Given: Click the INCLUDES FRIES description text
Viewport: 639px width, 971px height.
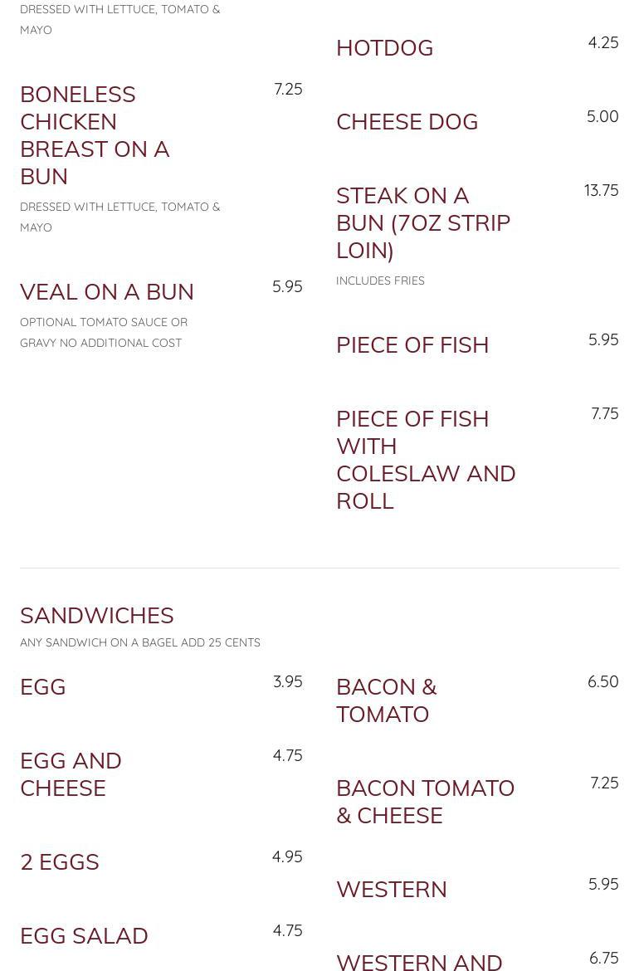Looking at the screenshot, I should pos(380,281).
